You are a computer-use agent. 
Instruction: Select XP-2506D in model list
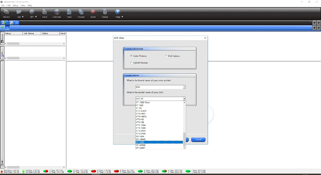(159, 145)
